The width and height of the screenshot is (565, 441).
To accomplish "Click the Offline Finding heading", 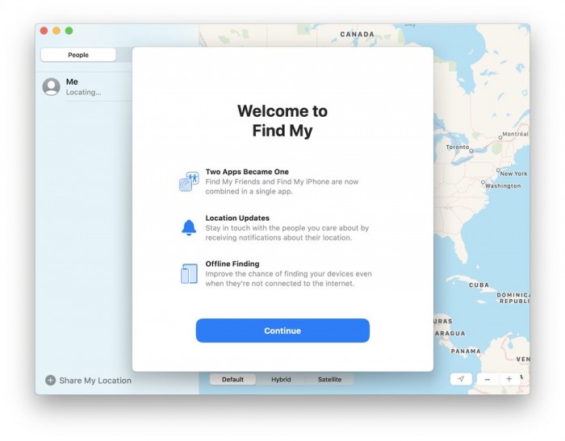I will (232, 264).
